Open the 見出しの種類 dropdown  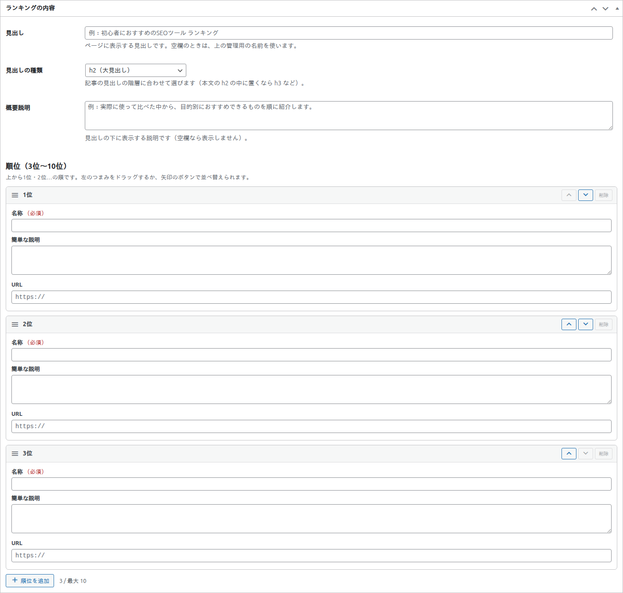[135, 70]
